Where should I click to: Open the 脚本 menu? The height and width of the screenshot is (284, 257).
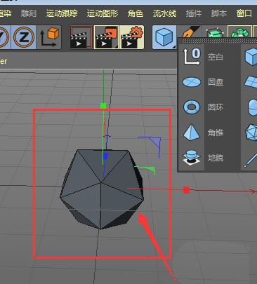point(219,13)
